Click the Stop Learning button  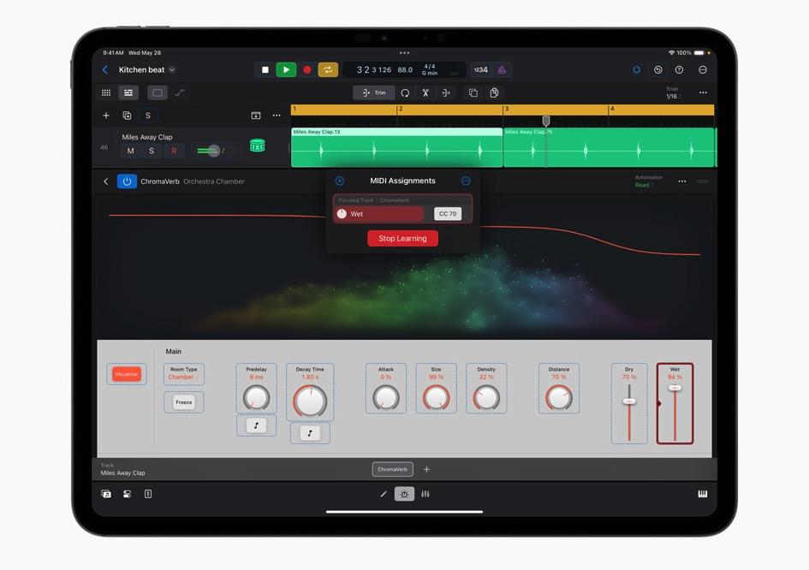pyautogui.click(x=402, y=239)
